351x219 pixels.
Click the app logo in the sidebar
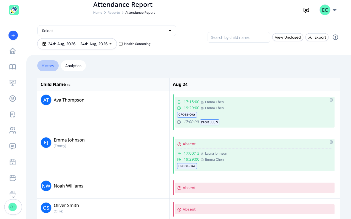coord(14,10)
